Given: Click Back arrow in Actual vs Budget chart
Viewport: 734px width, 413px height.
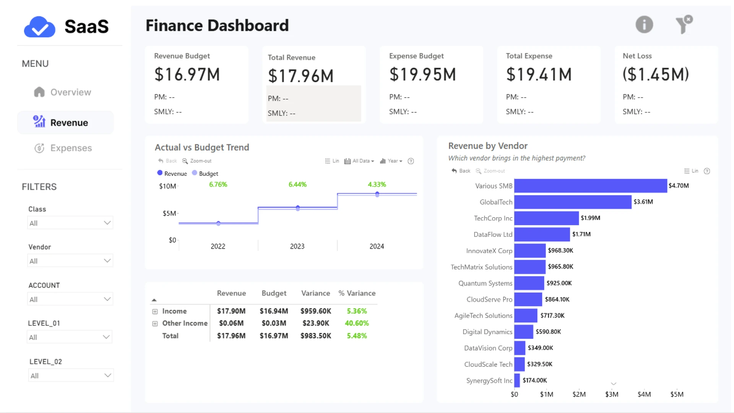Looking at the screenshot, I should pos(167,161).
